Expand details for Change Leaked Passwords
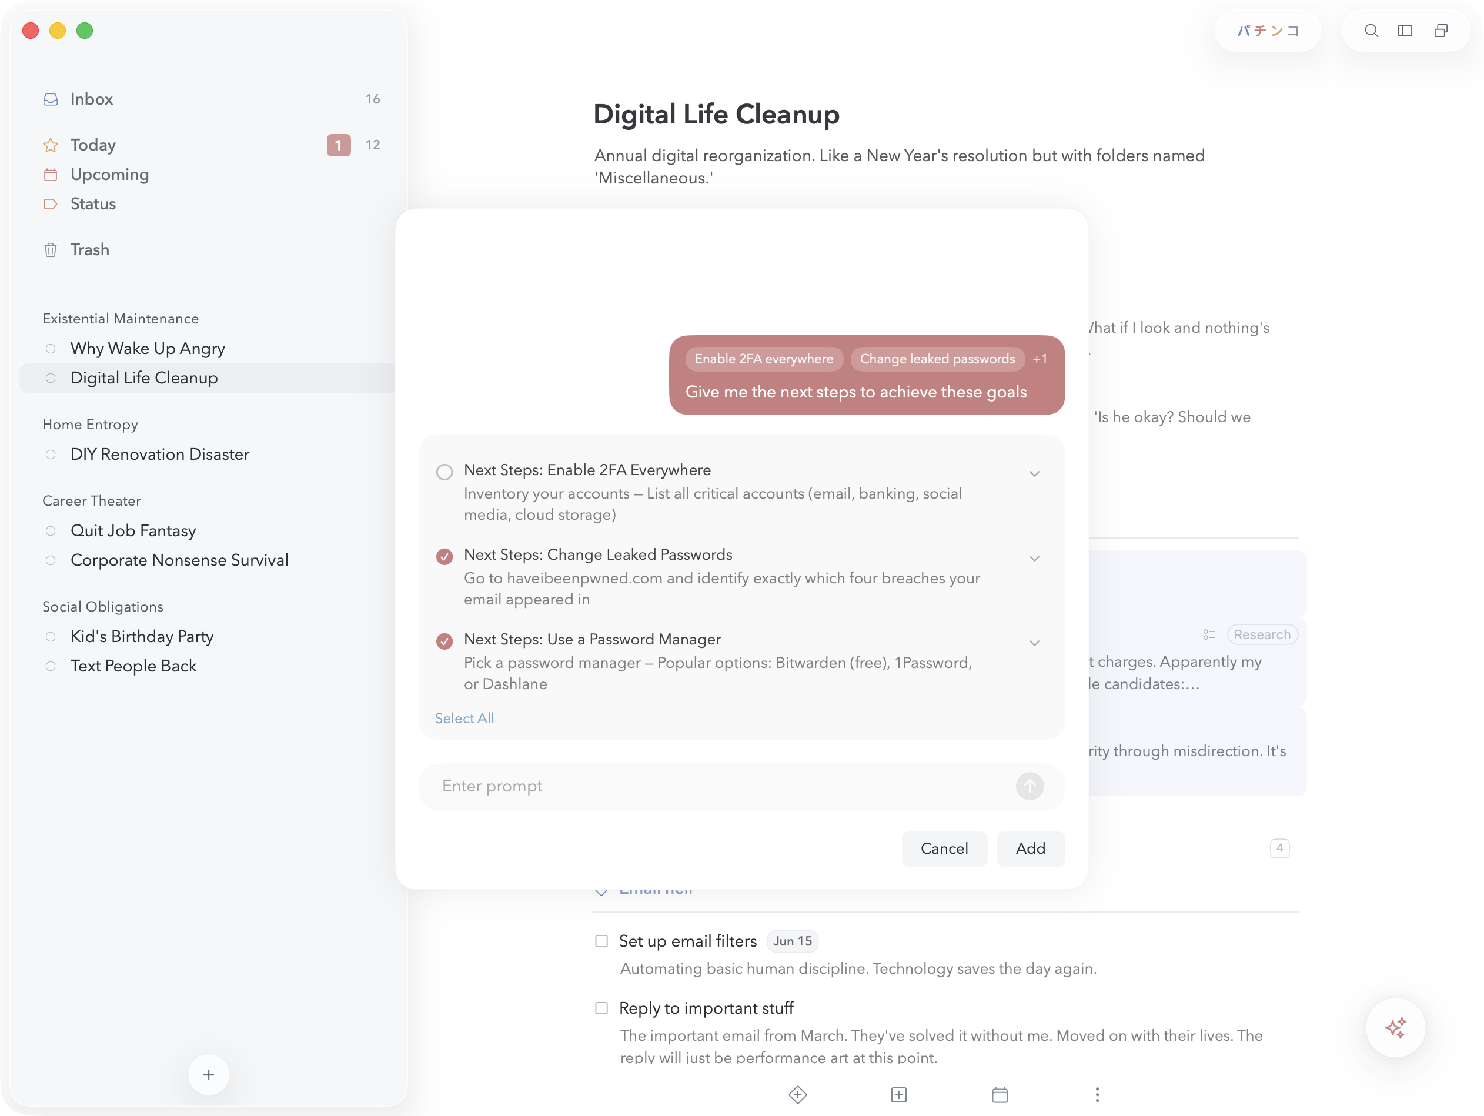 pos(1034,557)
